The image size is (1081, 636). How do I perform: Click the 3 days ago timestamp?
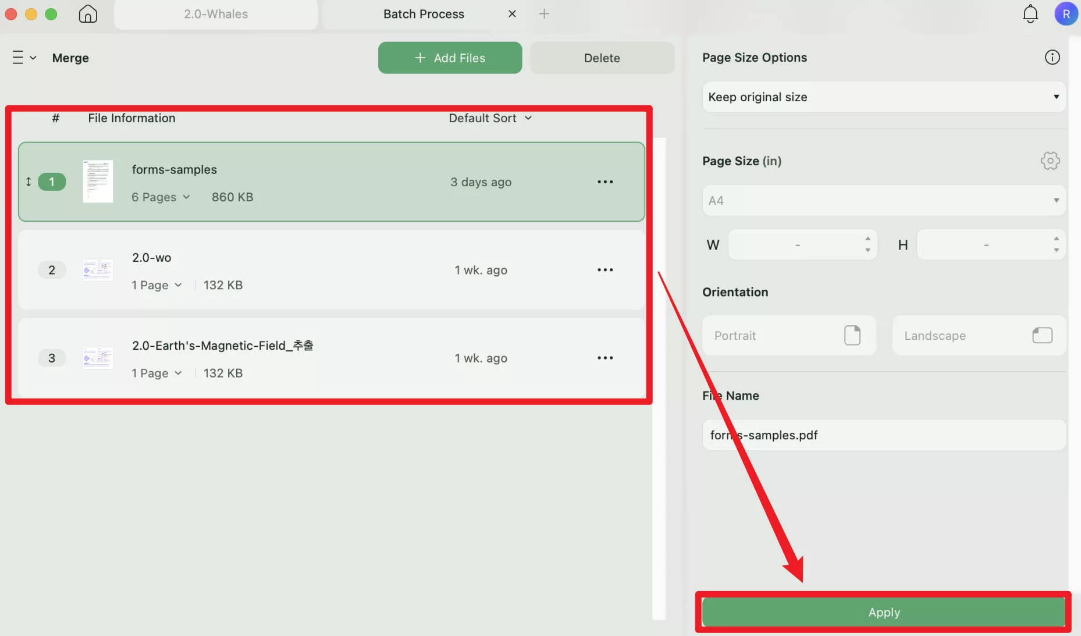tap(481, 182)
